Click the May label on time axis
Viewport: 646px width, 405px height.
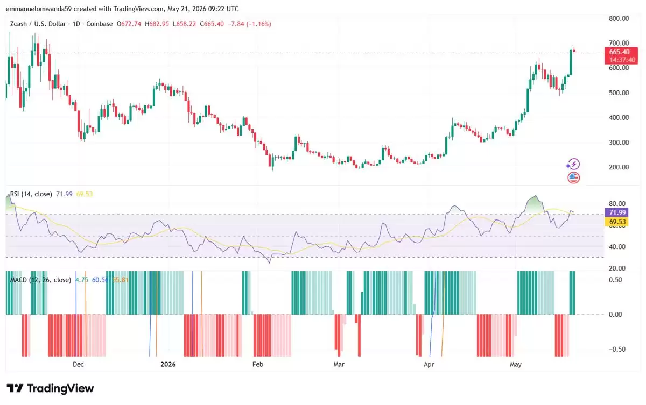coord(516,365)
